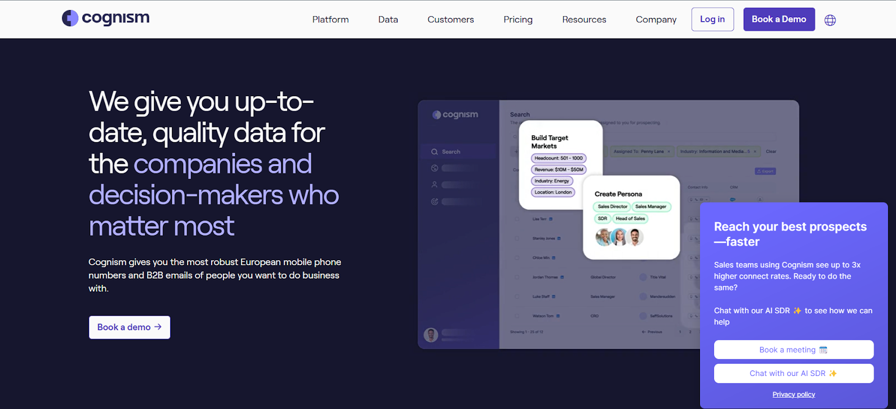Screen dimensions: 896x409
Task: Remove the Industry: Information and Media chip
Action: pos(755,152)
